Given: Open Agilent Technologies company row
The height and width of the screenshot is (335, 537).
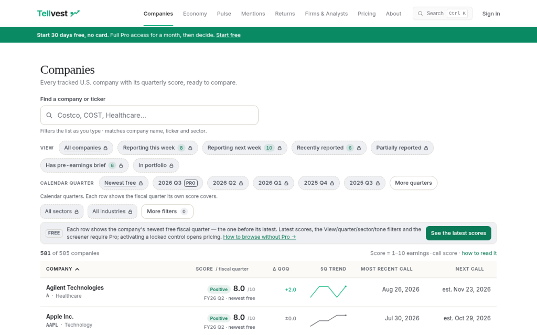Looking at the screenshot, I should pos(268,292).
